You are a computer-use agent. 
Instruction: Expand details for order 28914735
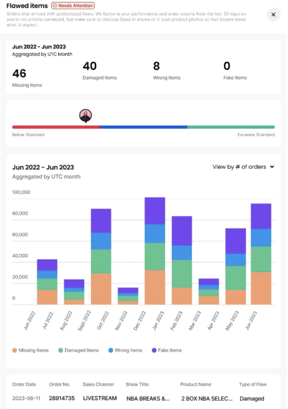62,398
